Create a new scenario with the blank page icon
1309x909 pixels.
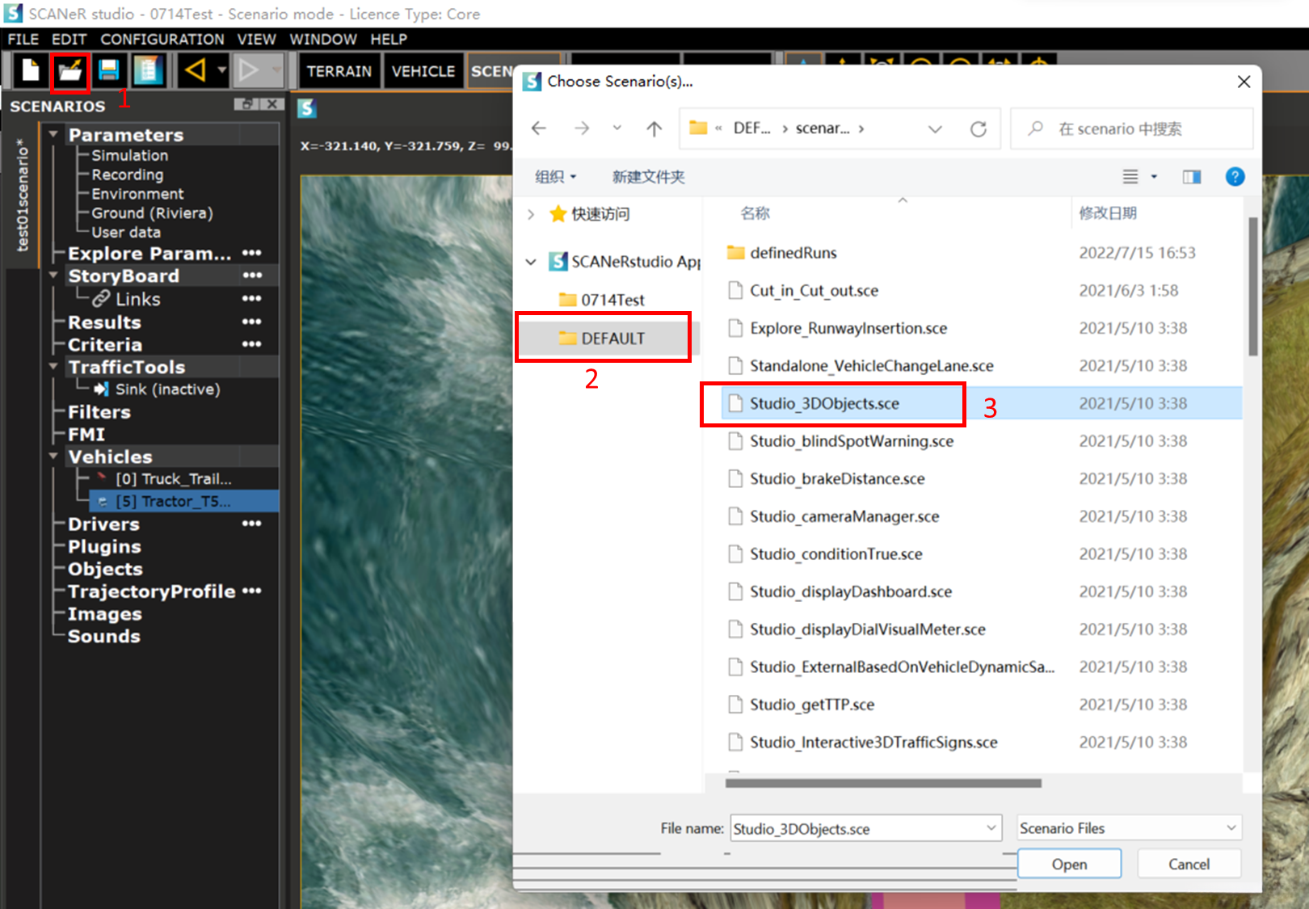point(30,71)
